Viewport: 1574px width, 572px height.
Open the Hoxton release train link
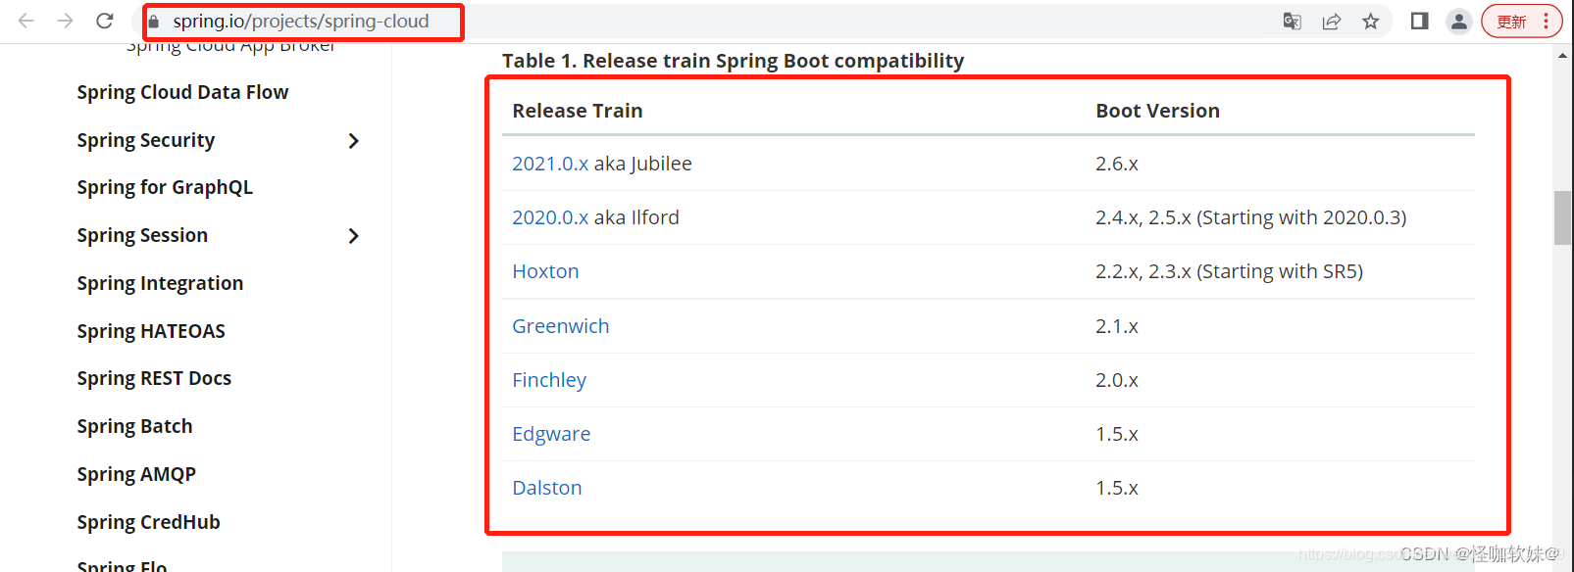(545, 271)
